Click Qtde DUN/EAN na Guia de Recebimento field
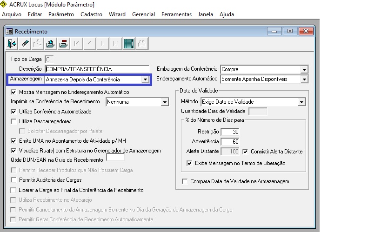381x232 pixels. 116,158
